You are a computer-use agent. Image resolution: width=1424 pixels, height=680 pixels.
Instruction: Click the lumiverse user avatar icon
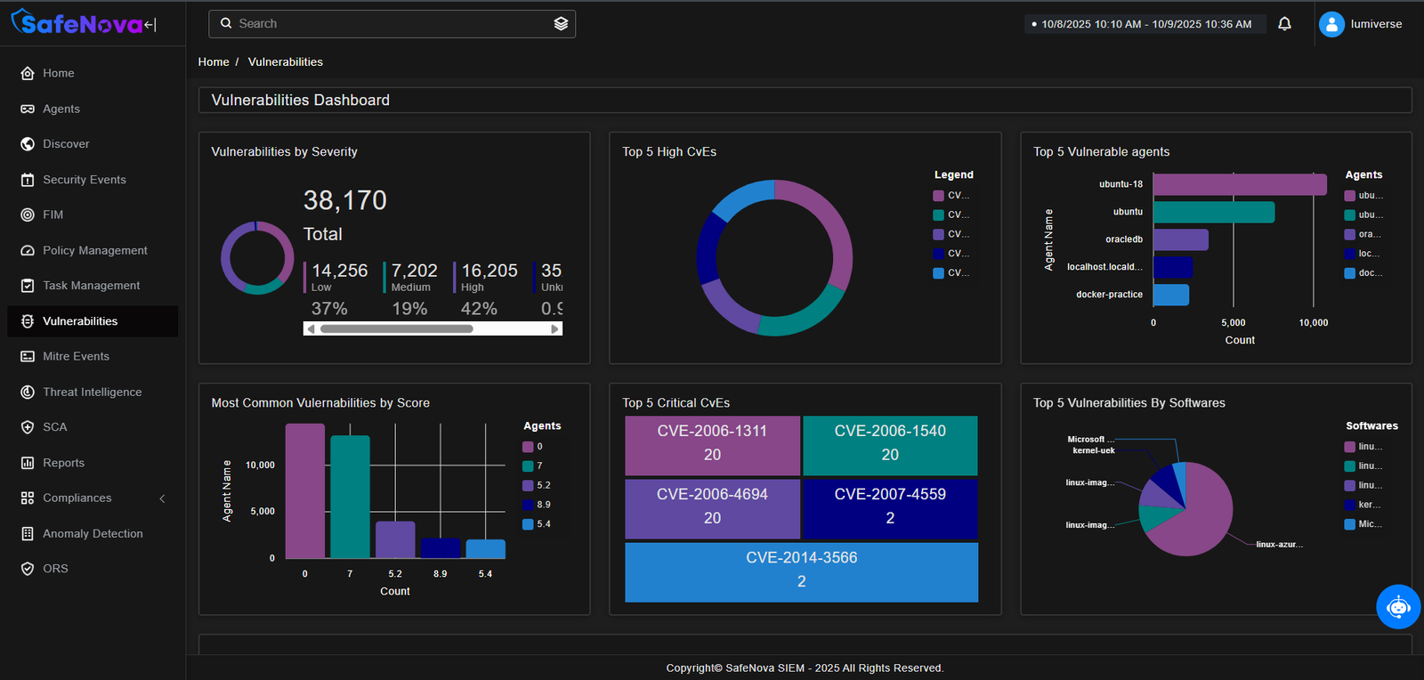(1331, 24)
